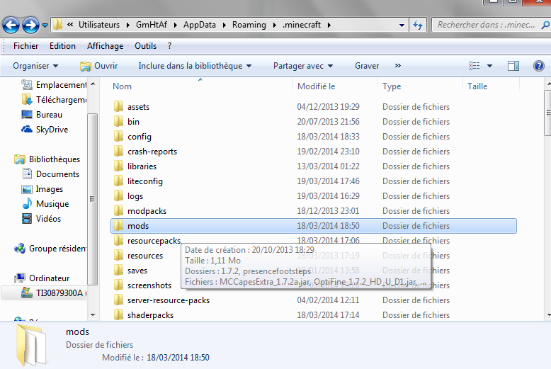
Task: Select the libraries folder icon
Action: (x=119, y=166)
